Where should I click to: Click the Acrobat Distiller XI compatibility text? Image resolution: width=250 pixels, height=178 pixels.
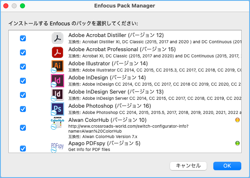pos(155,42)
